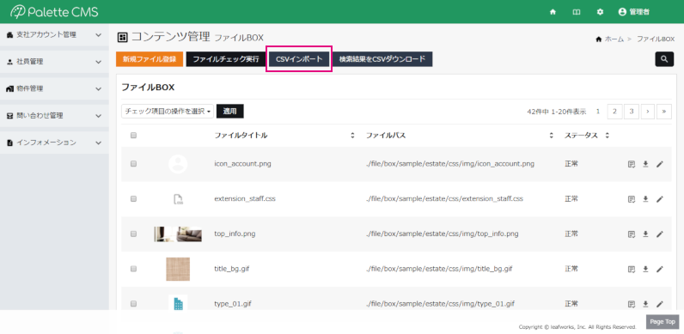Check the extension_staff.css row checkbox
Viewport: 684px width, 334px height.
[x=133, y=199]
